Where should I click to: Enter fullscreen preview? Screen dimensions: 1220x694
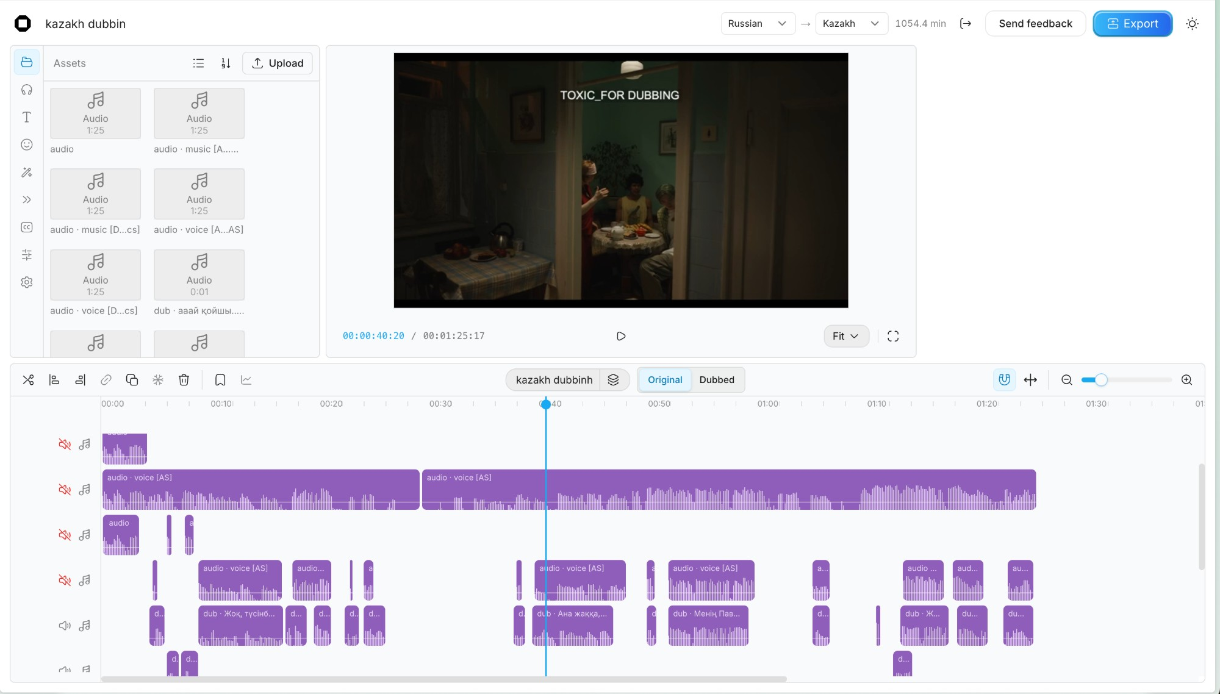(893, 336)
